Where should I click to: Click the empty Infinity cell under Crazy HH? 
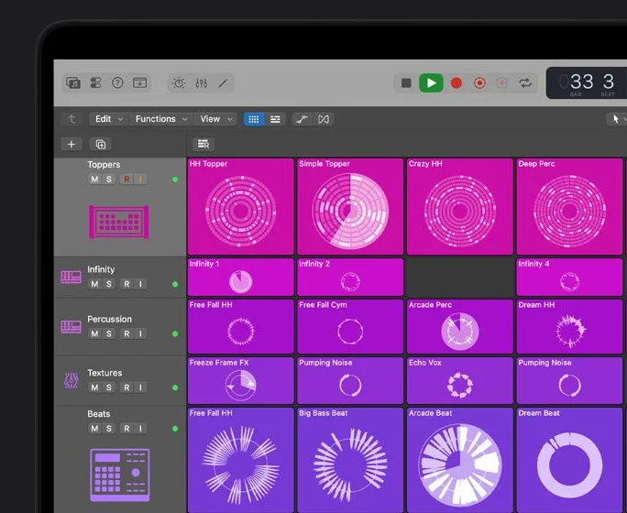click(460, 277)
